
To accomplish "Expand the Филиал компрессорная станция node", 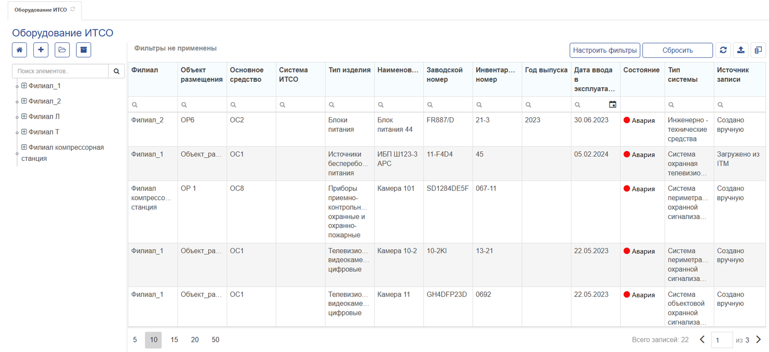I will click(x=24, y=147).
